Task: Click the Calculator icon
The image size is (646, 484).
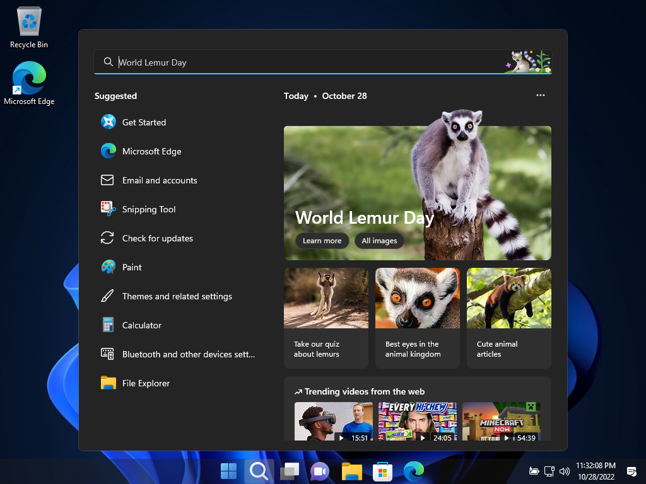Action: (108, 325)
